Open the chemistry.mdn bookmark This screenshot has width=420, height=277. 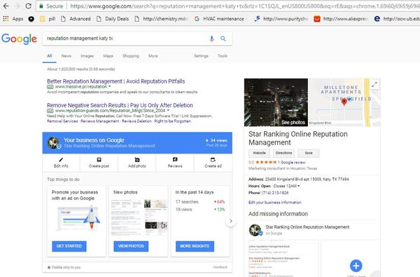161,19
